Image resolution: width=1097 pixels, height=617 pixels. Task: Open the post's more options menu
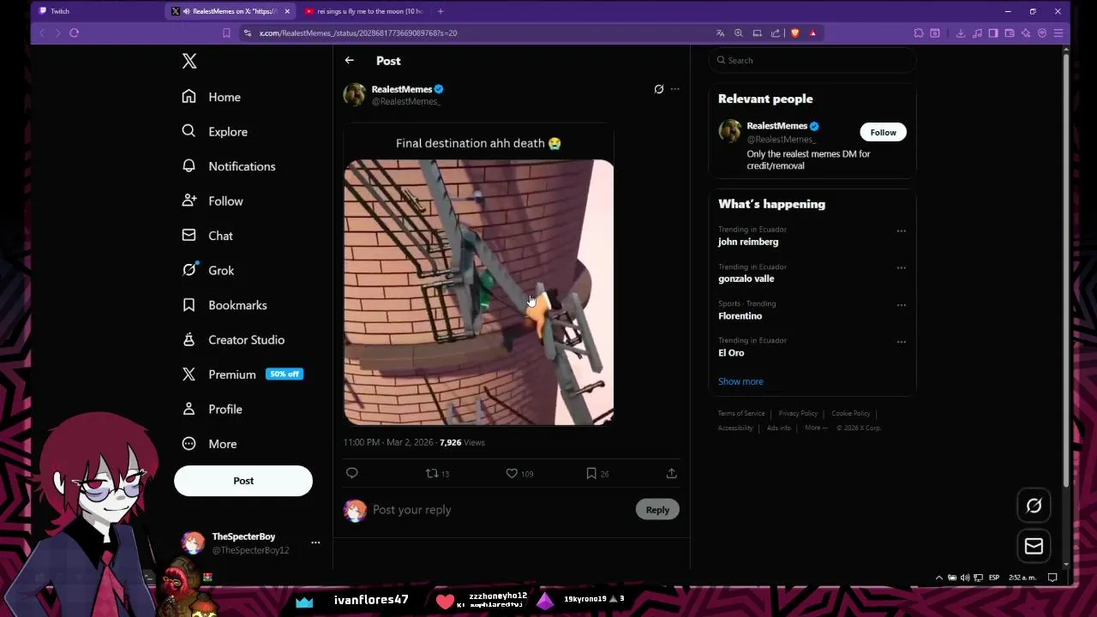[674, 89]
